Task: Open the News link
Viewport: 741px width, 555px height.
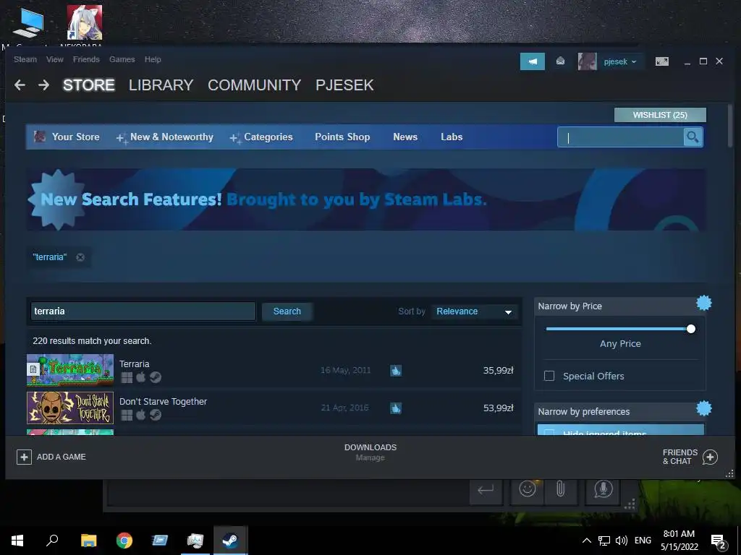Action: 405,137
